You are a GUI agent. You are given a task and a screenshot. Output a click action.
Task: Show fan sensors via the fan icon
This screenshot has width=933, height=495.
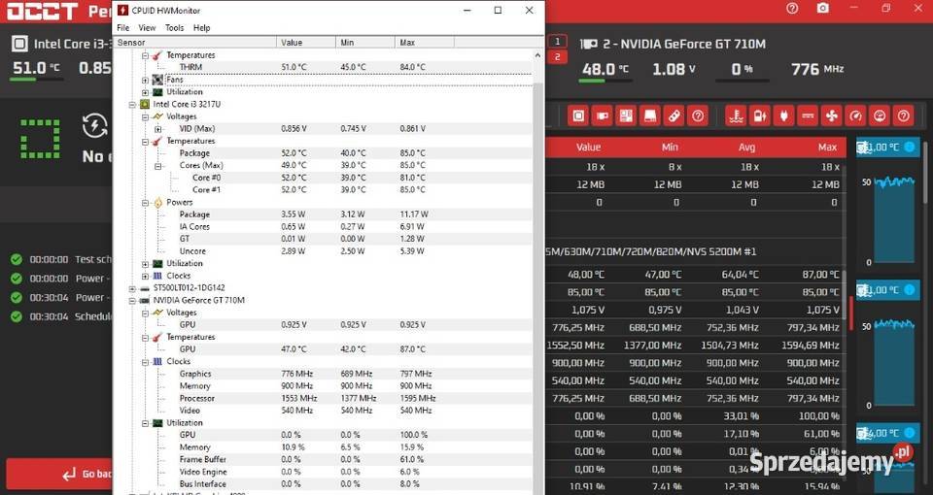831,115
